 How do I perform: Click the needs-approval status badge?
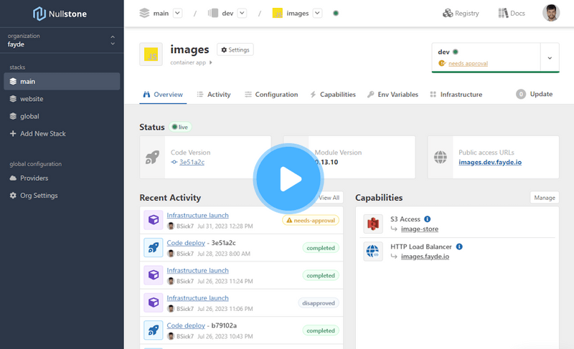[311, 220]
